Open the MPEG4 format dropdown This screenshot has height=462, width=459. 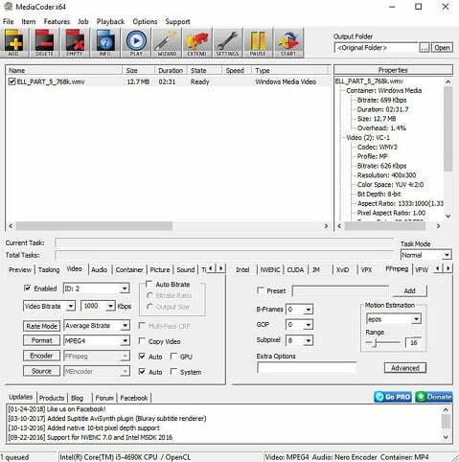(x=97, y=341)
